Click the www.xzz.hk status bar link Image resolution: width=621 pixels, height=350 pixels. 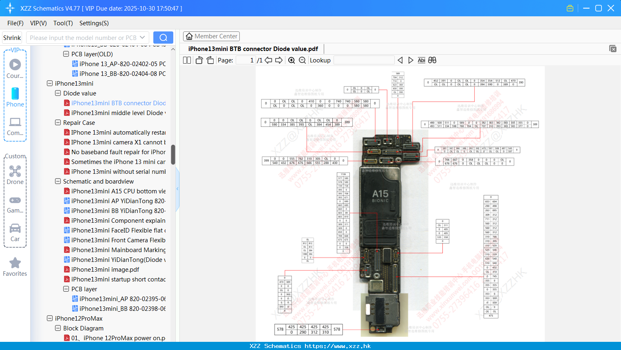pyautogui.click(x=338, y=346)
